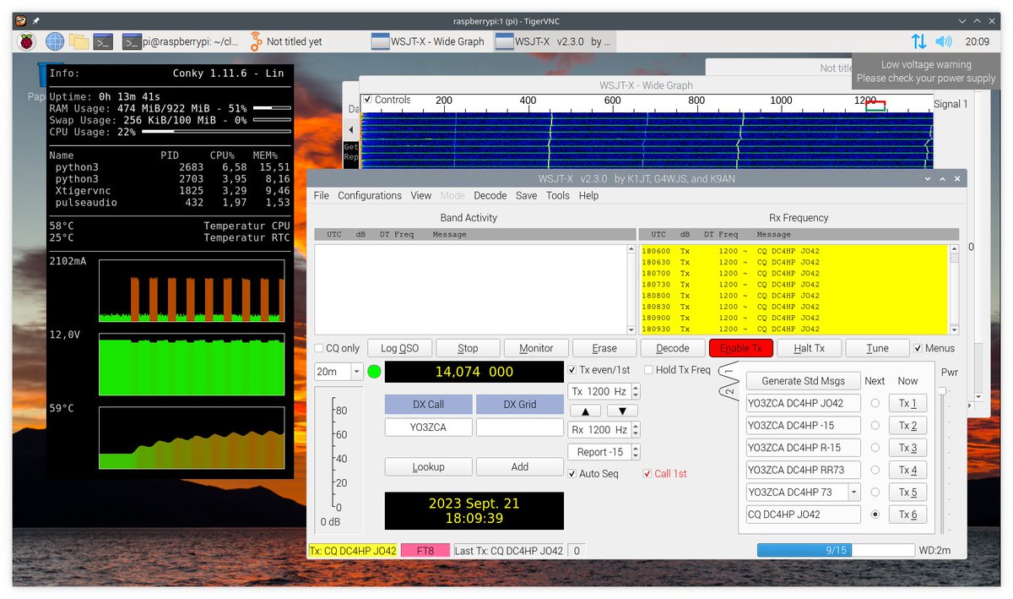Click the green status indicator circle
The height and width of the screenshot is (599, 1013).
[x=374, y=372]
